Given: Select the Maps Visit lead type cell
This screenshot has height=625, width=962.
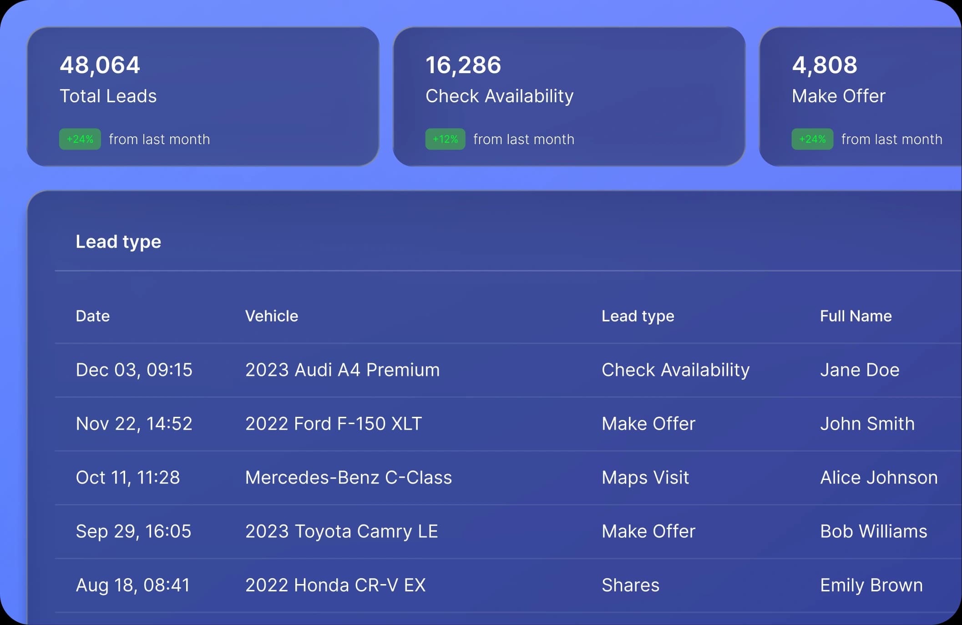Looking at the screenshot, I should 645,477.
